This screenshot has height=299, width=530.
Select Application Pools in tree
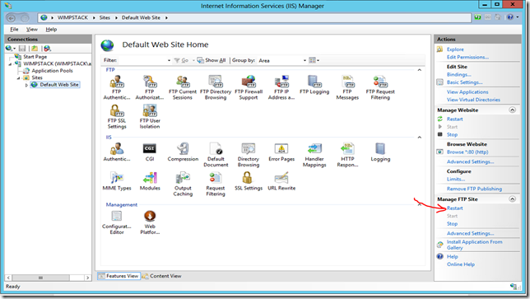pyautogui.click(x=52, y=71)
